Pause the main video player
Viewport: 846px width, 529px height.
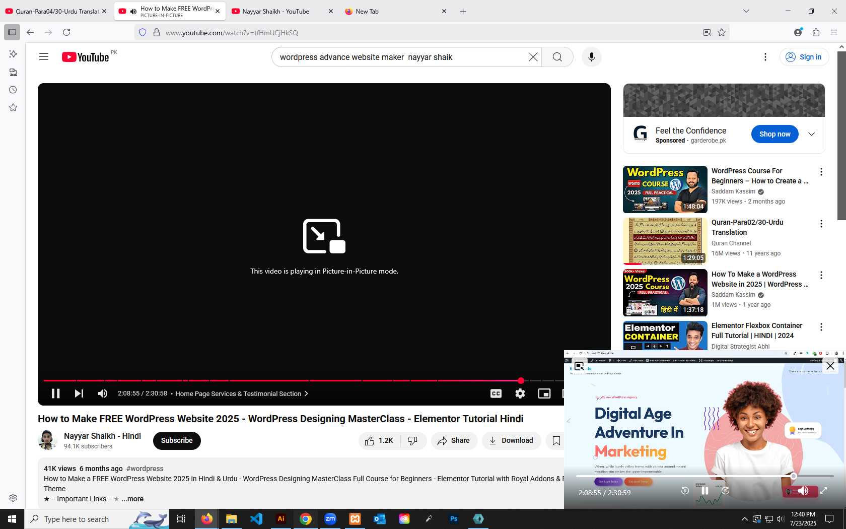pyautogui.click(x=55, y=393)
